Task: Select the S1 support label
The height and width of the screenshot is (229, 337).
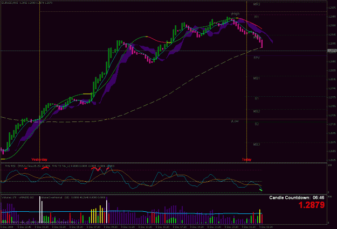Action: [x=257, y=98]
